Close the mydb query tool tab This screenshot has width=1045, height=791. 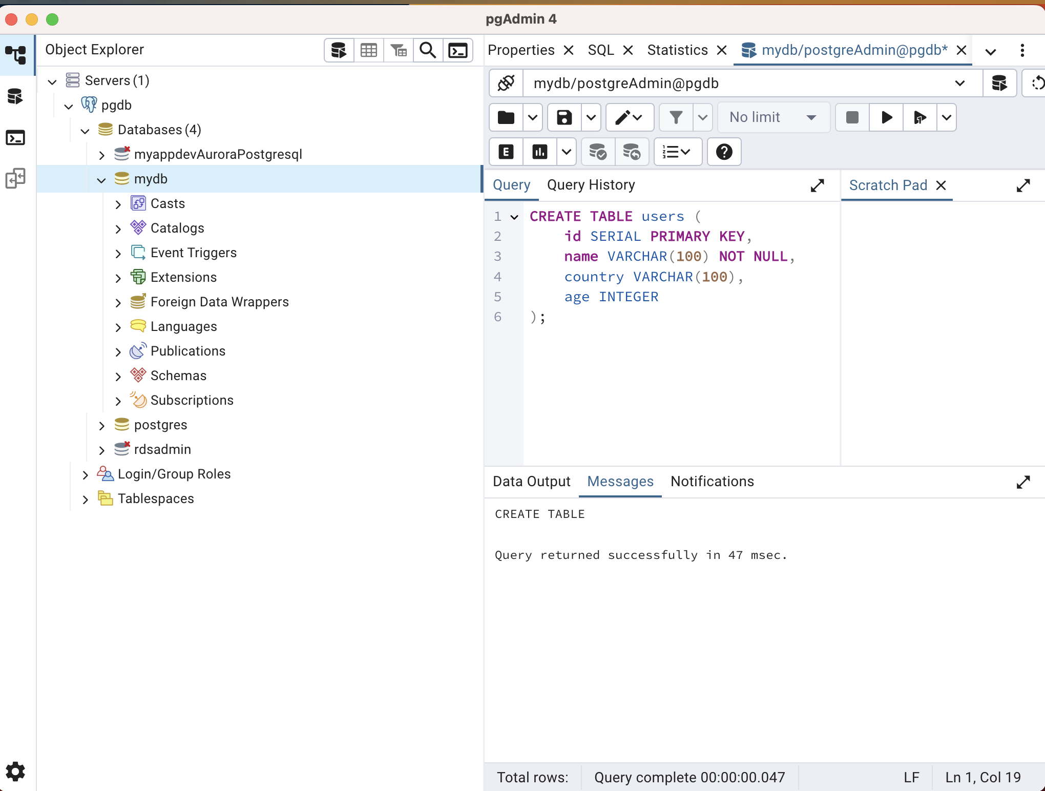tap(962, 50)
